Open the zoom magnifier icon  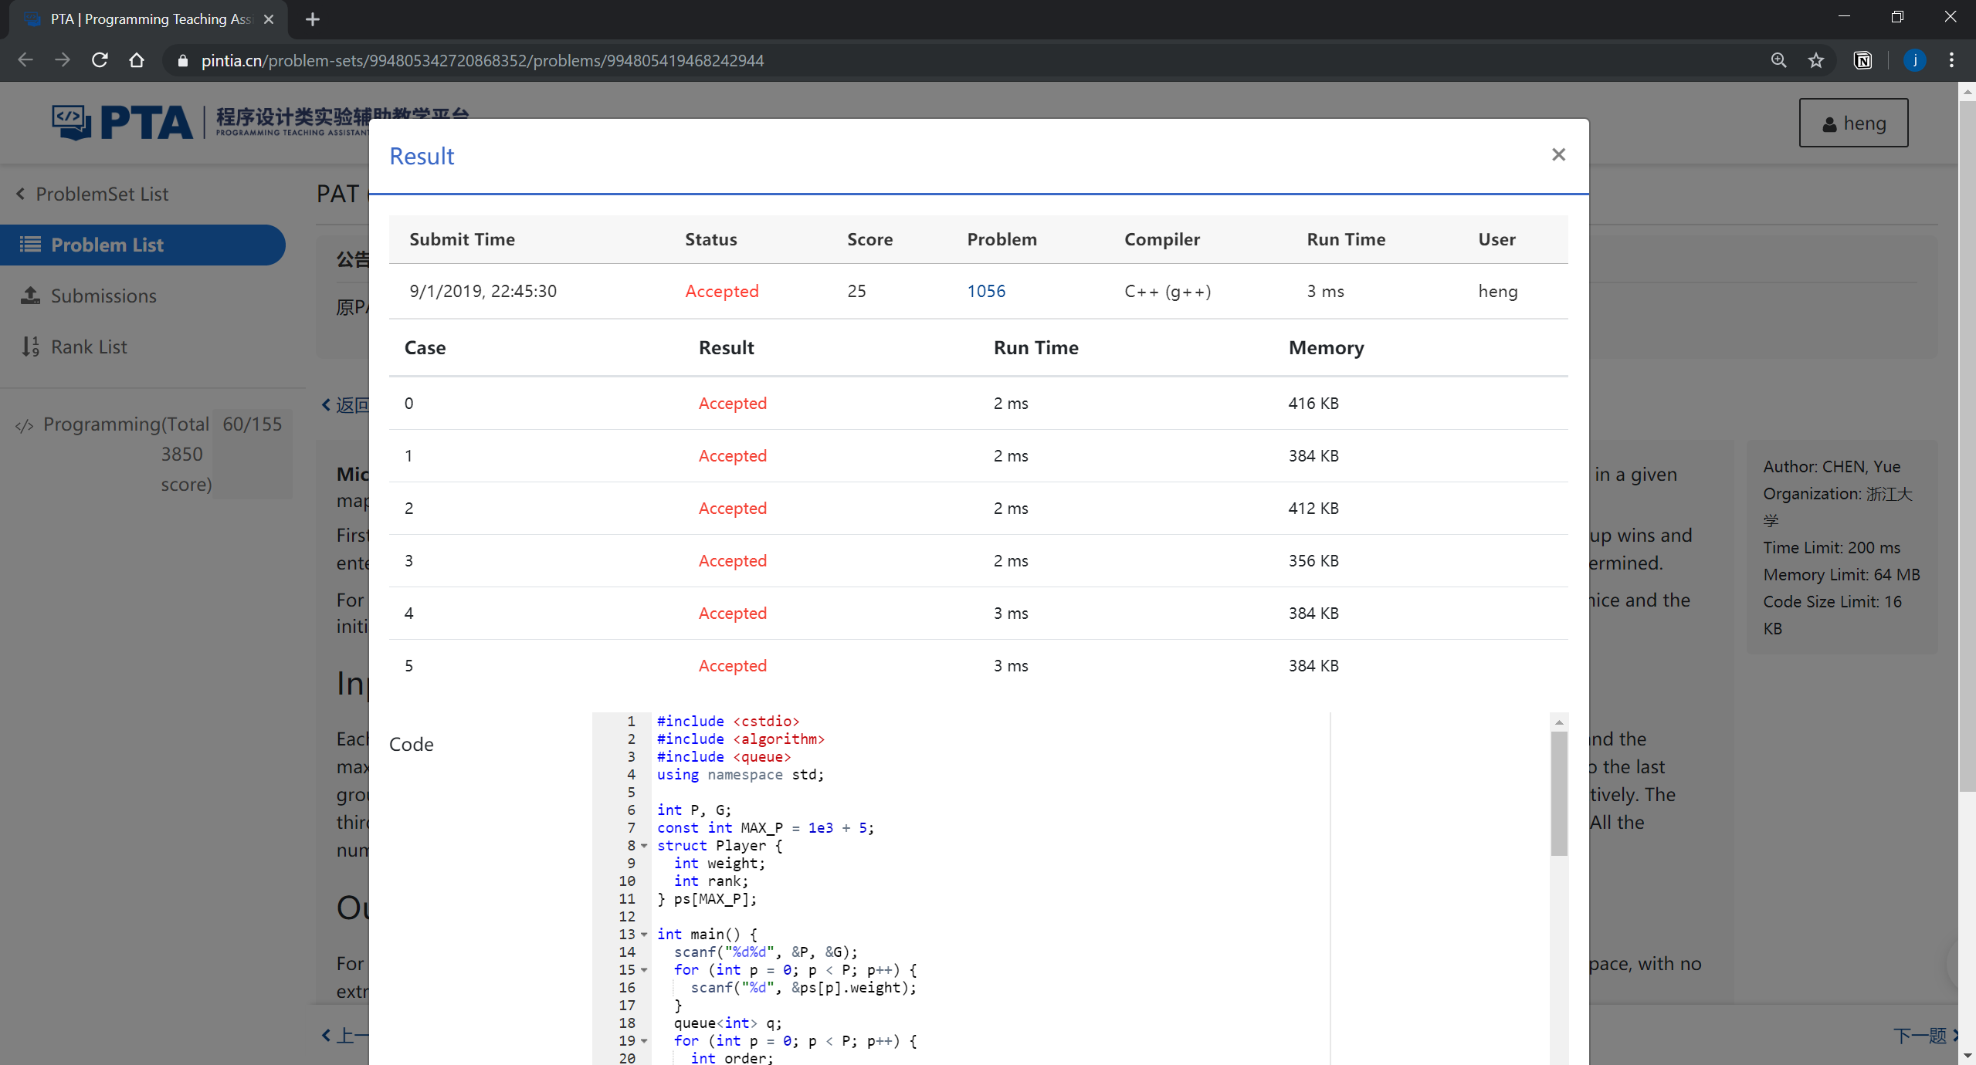pos(1778,60)
